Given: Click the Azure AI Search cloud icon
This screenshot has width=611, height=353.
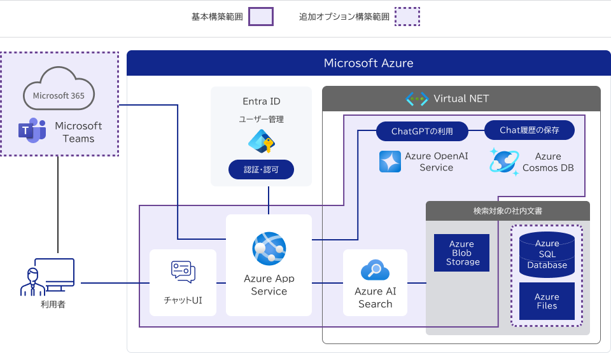Looking at the screenshot, I should click(x=375, y=270).
